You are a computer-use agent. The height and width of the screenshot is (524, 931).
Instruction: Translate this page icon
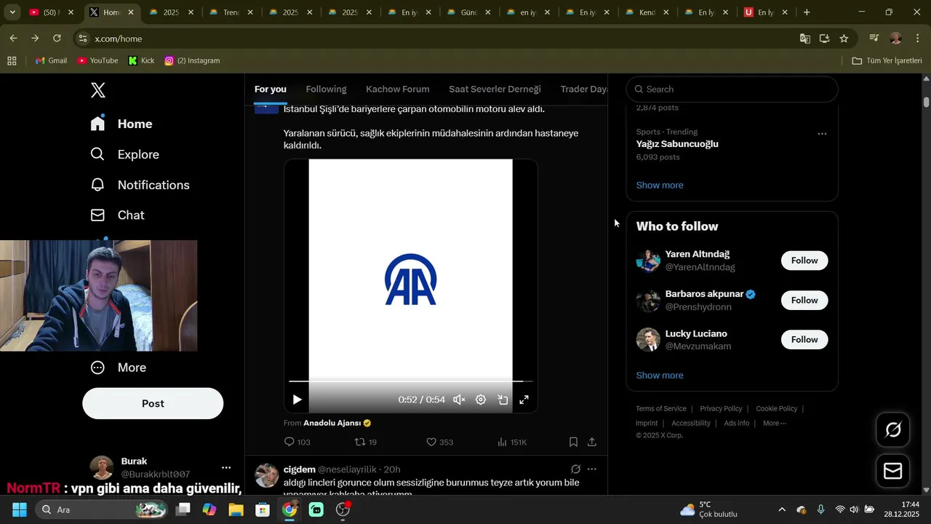click(804, 39)
